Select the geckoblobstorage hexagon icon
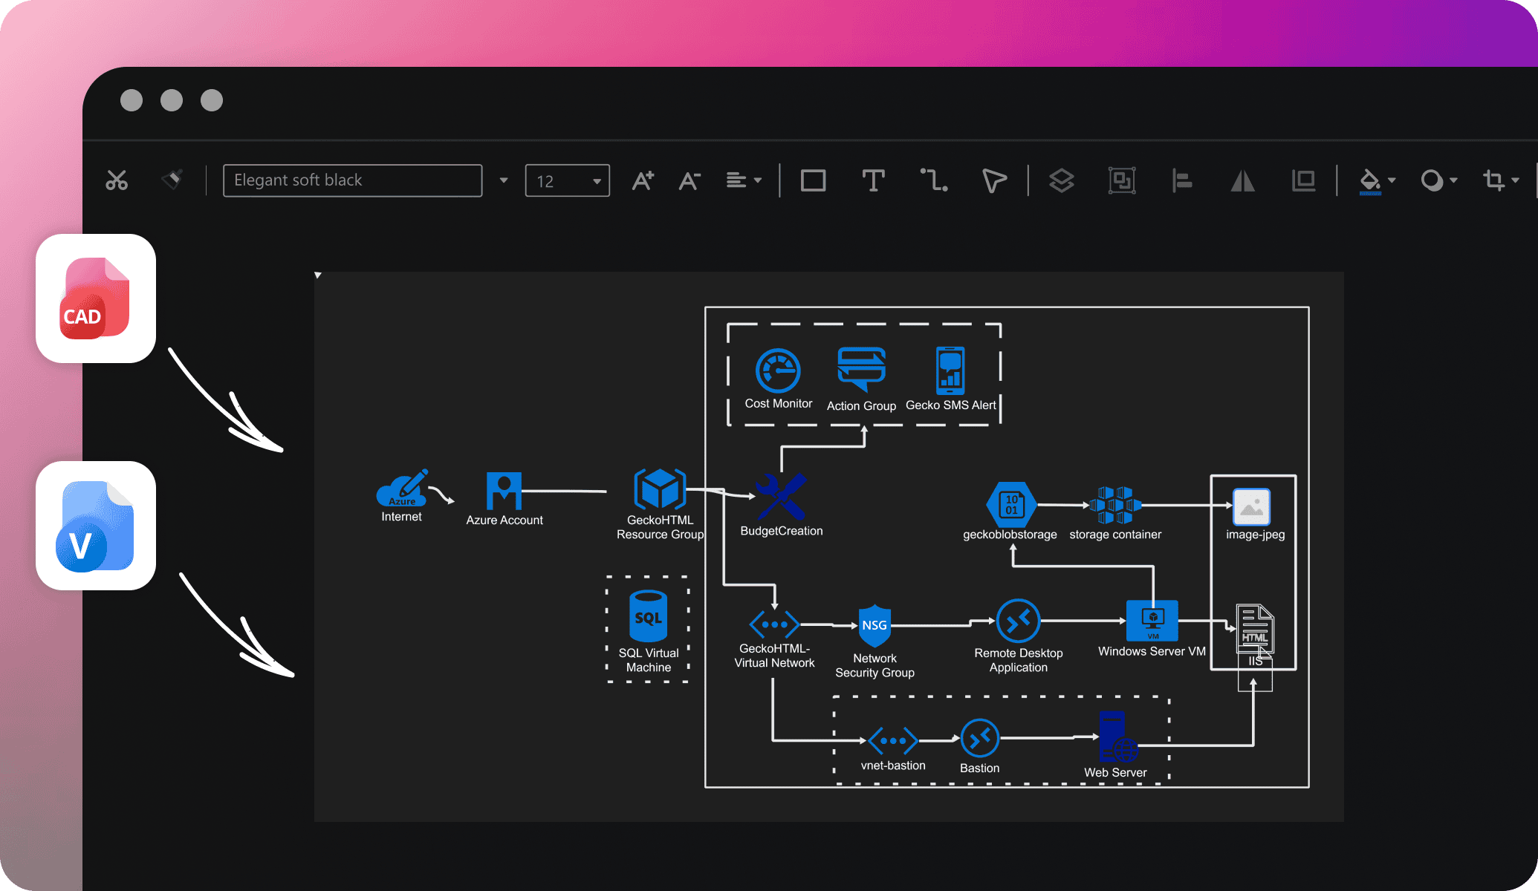This screenshot has height=891, width=1538. (1010, 504)
